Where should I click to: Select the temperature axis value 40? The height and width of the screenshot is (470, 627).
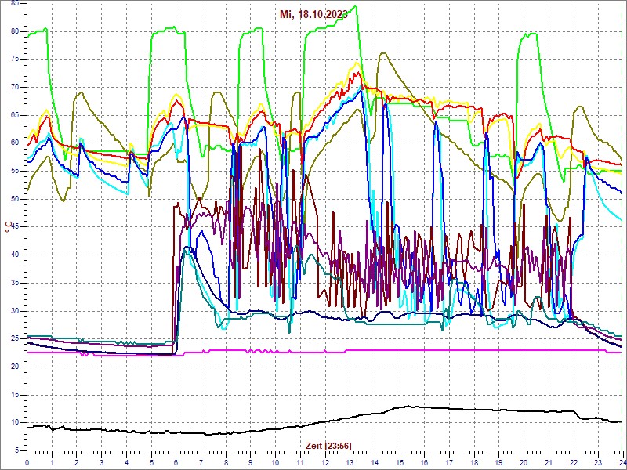[x=14, y=255]
